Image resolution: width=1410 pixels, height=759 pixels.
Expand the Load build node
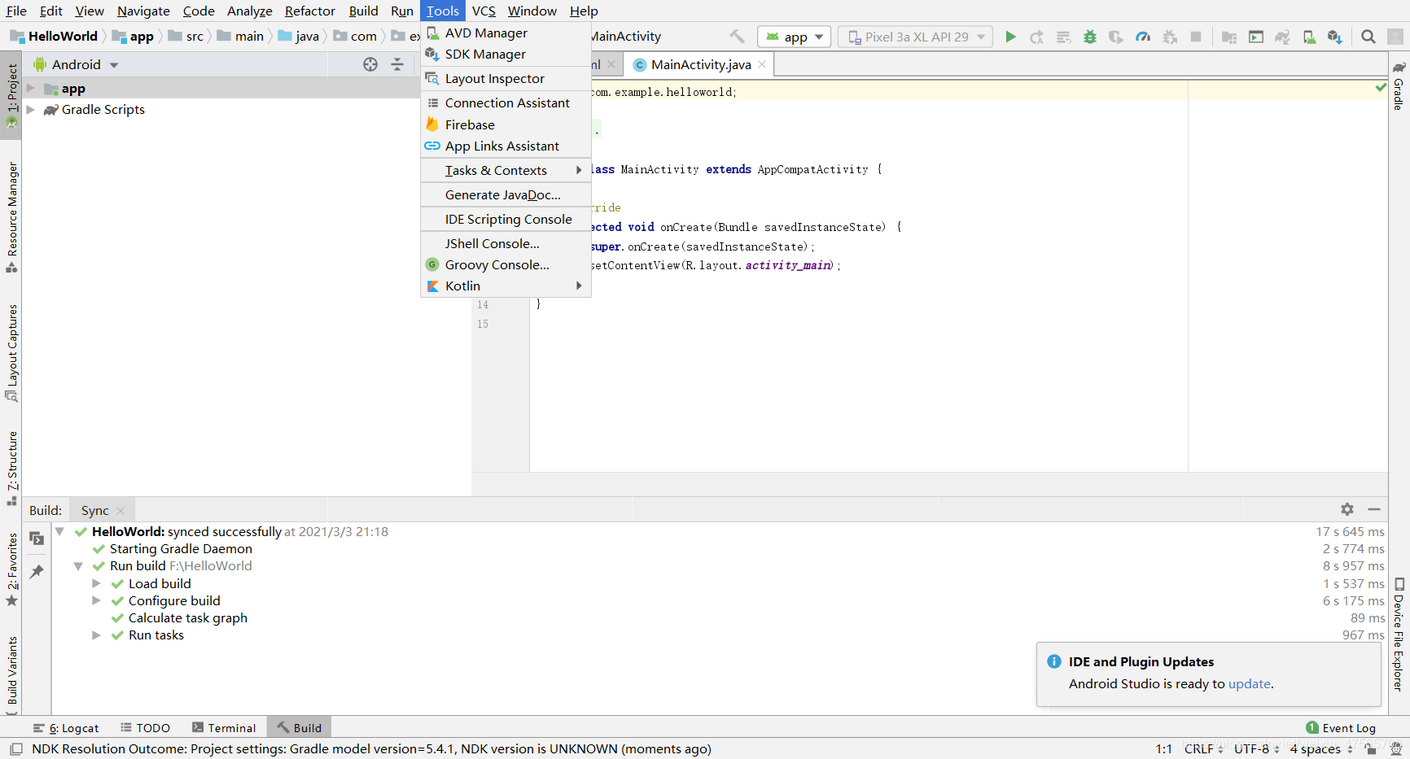[x=96, y=583]
